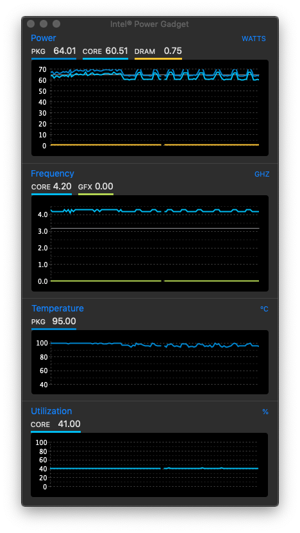Select the PKG 95.00 temperature reading
This screenshot has height=533, width=300.
(x=54, y=321)
